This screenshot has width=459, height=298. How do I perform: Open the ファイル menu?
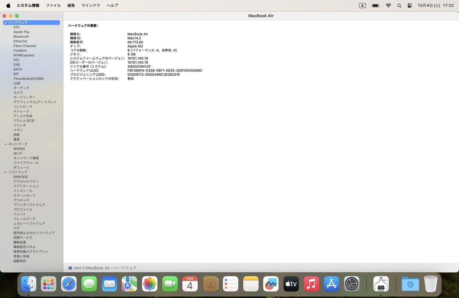tap(53, 5)
